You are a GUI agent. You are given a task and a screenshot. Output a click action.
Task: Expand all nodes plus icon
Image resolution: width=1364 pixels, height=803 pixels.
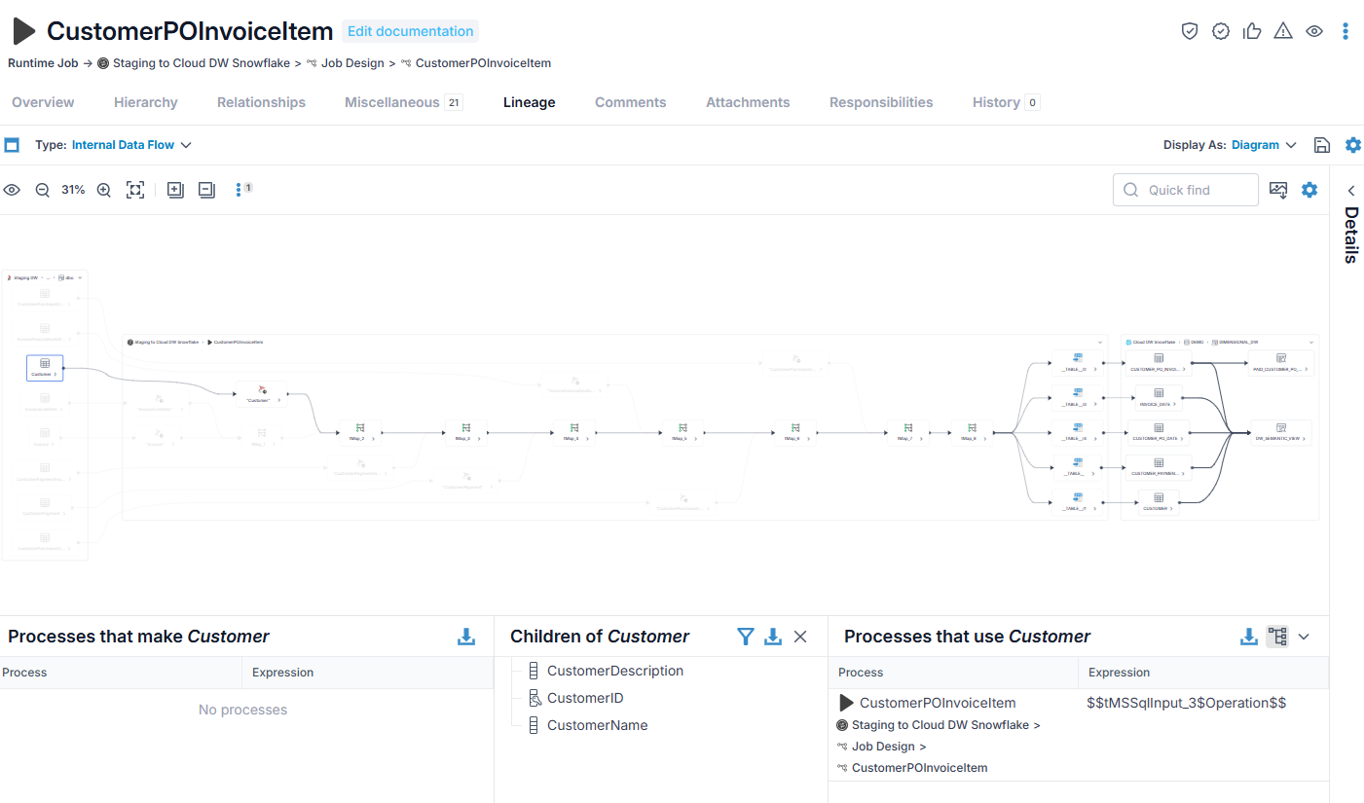pyautogui.click(x=175, y=190)
